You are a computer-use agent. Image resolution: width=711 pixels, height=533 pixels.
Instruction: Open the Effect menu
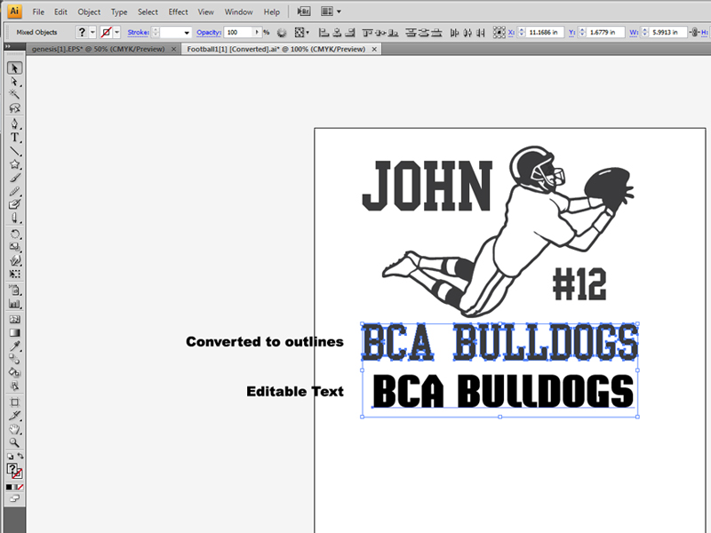(179, 12)
